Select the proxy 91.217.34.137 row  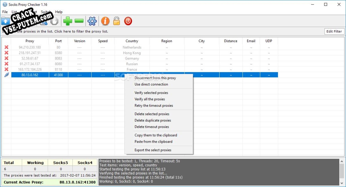(140, 64)
